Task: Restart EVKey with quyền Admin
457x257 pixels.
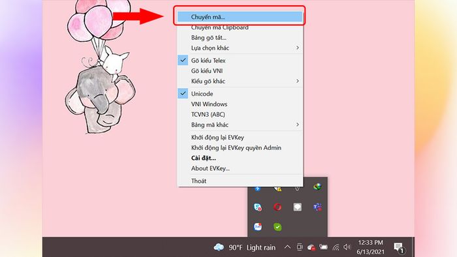Action: coord(240,147)
